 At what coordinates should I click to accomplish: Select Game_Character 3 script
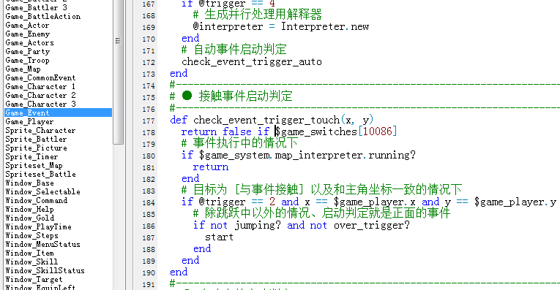pyautogui.click(x=40, y=104)
